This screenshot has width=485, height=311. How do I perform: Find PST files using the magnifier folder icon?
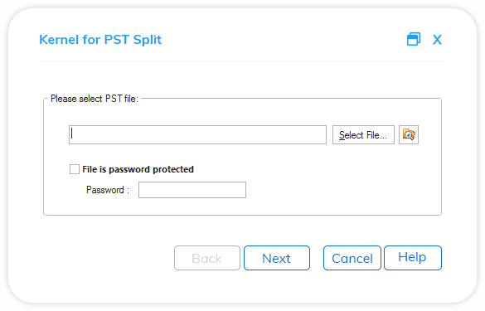pos(409,134)
